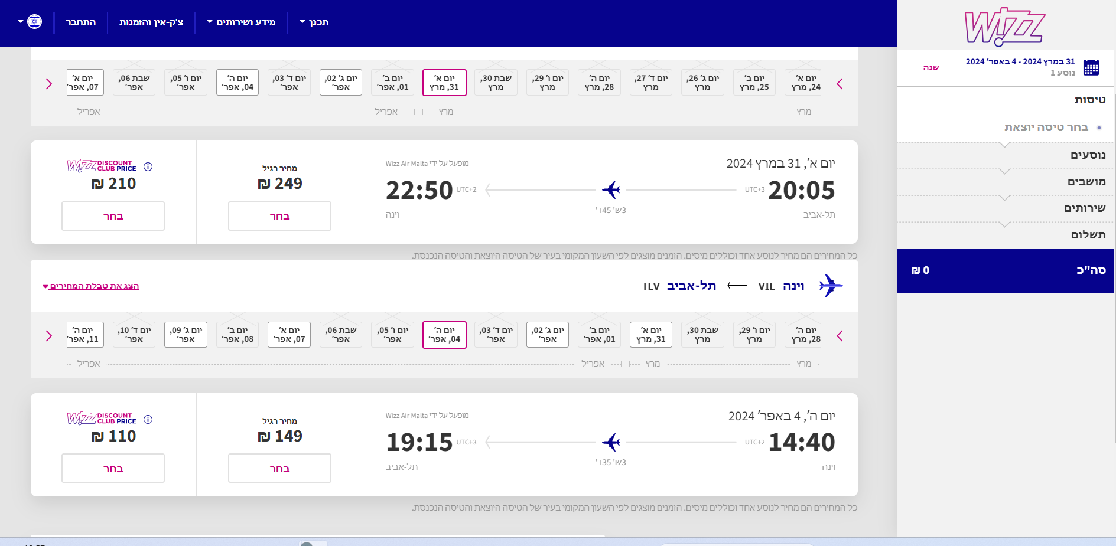
Task: Click the Wizz Air logo
Action: (x=1004, y=27)
